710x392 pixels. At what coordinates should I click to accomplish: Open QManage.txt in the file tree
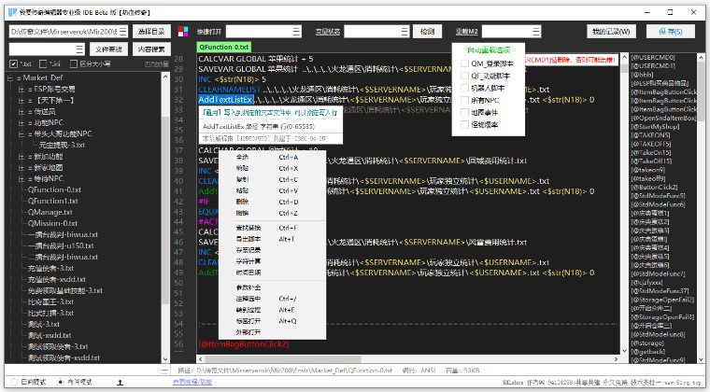coord(50,212)
